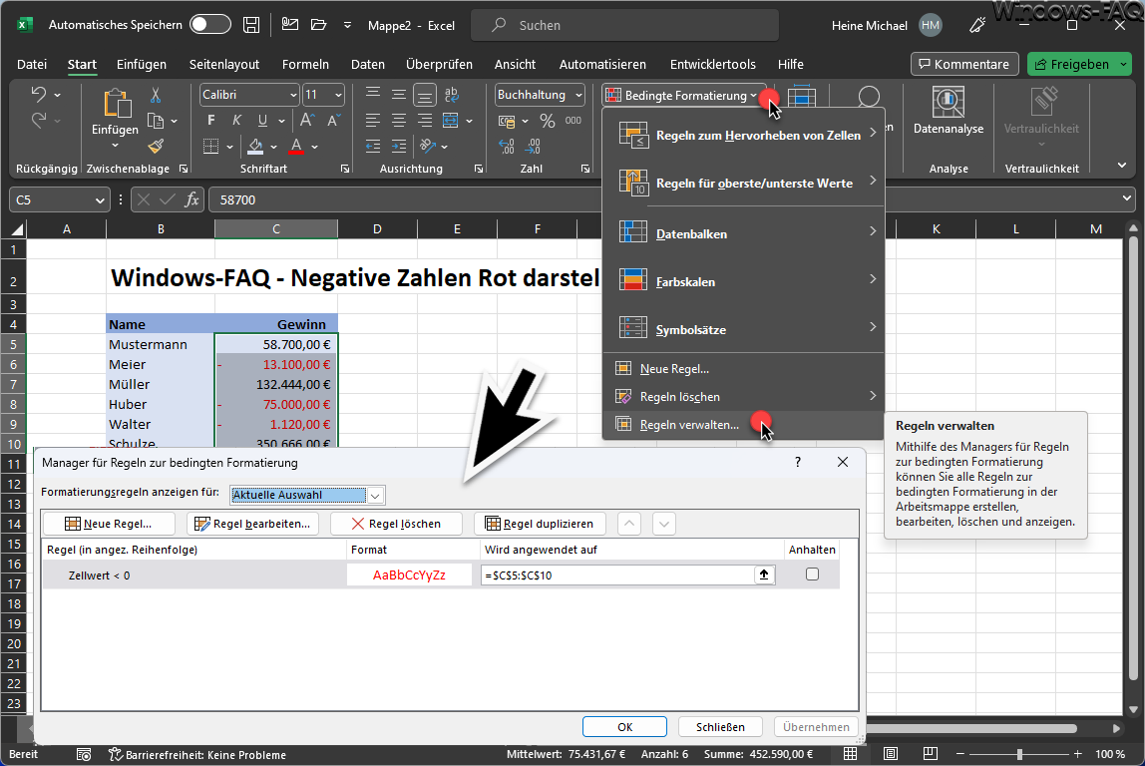
Task: Open the Name Box C5 dropdown arrow
Action: [x=100, y=200]
